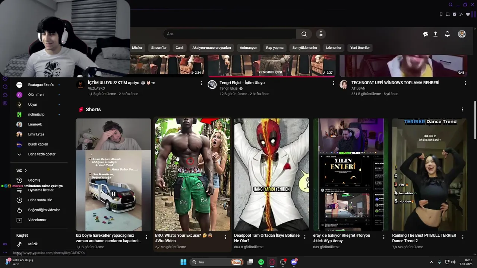Start voice search with microphone icon

321,34
